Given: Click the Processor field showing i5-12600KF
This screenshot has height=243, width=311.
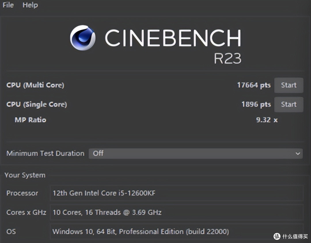Looking at the screenshot, I should click(x=177, y=193).
